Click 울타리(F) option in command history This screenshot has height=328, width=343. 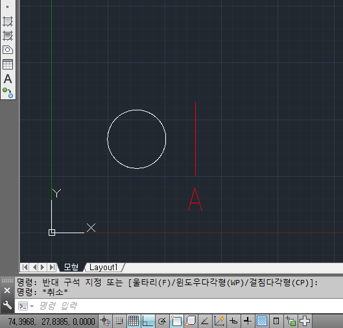click(x=151, y=283)
